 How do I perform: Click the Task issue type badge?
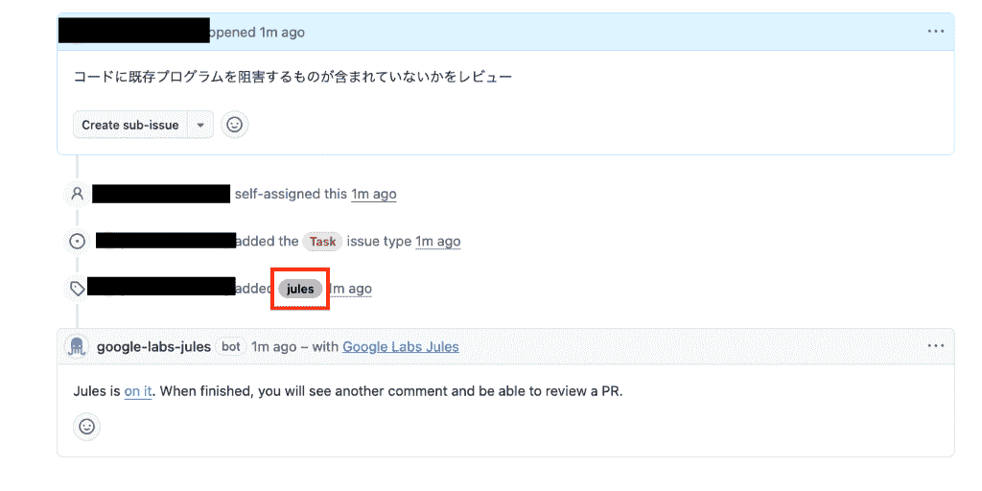coord(322,242)
